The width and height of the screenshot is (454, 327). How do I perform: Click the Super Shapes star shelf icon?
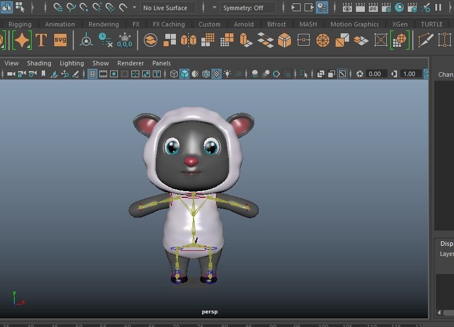pos(22,40)
